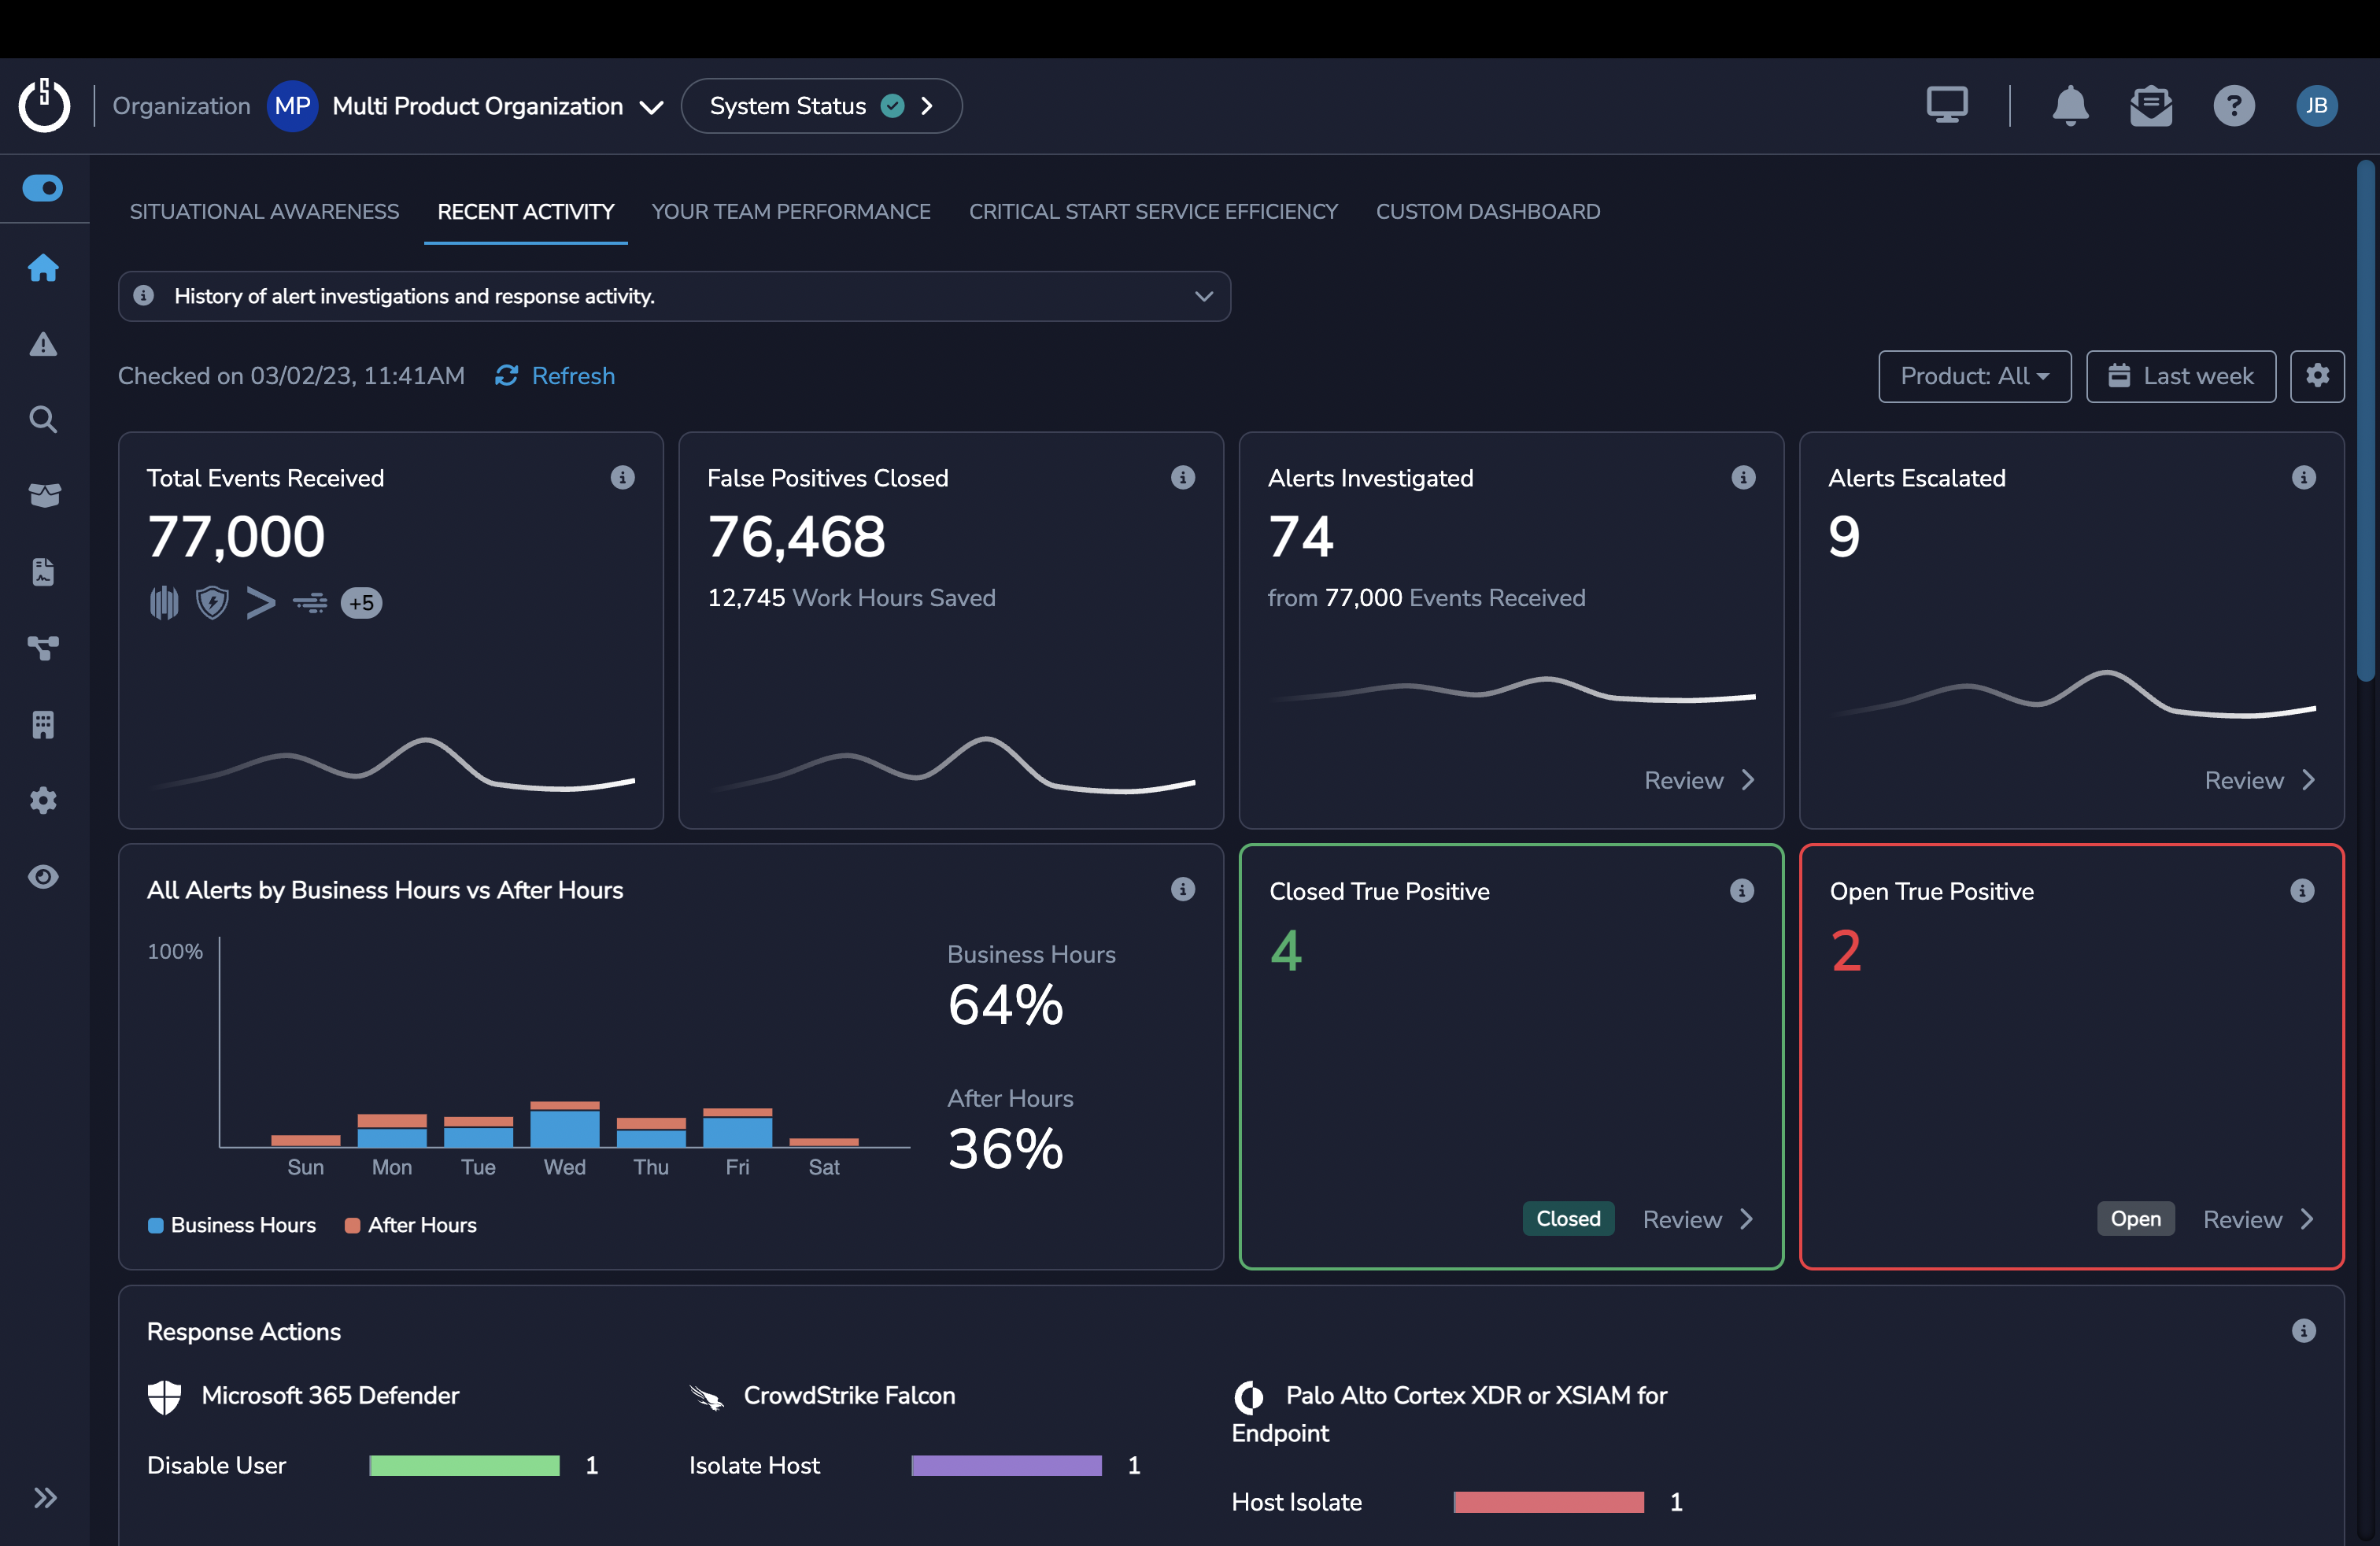Image resolution: width=2380 pixels, height=1546 pixels.
Task: Open the inbox tray sidebar icon
Action: pyautogui.click(x=43, y=496)
